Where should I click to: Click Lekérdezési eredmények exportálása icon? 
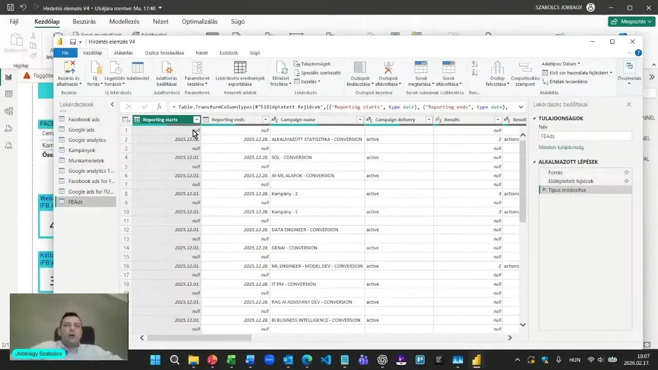240,68
